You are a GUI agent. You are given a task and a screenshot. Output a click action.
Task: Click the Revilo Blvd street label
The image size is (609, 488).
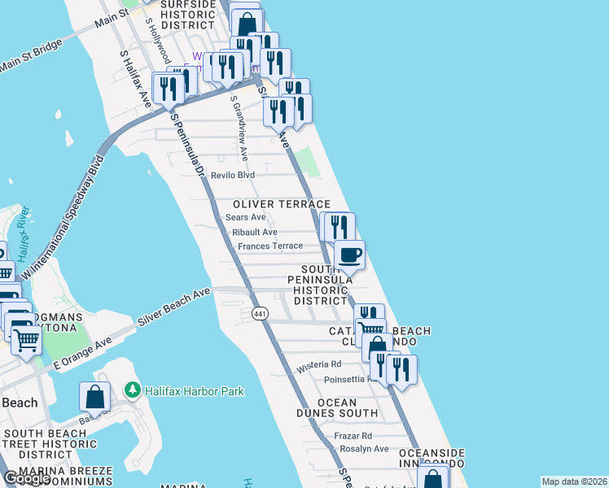click(233, 176)
